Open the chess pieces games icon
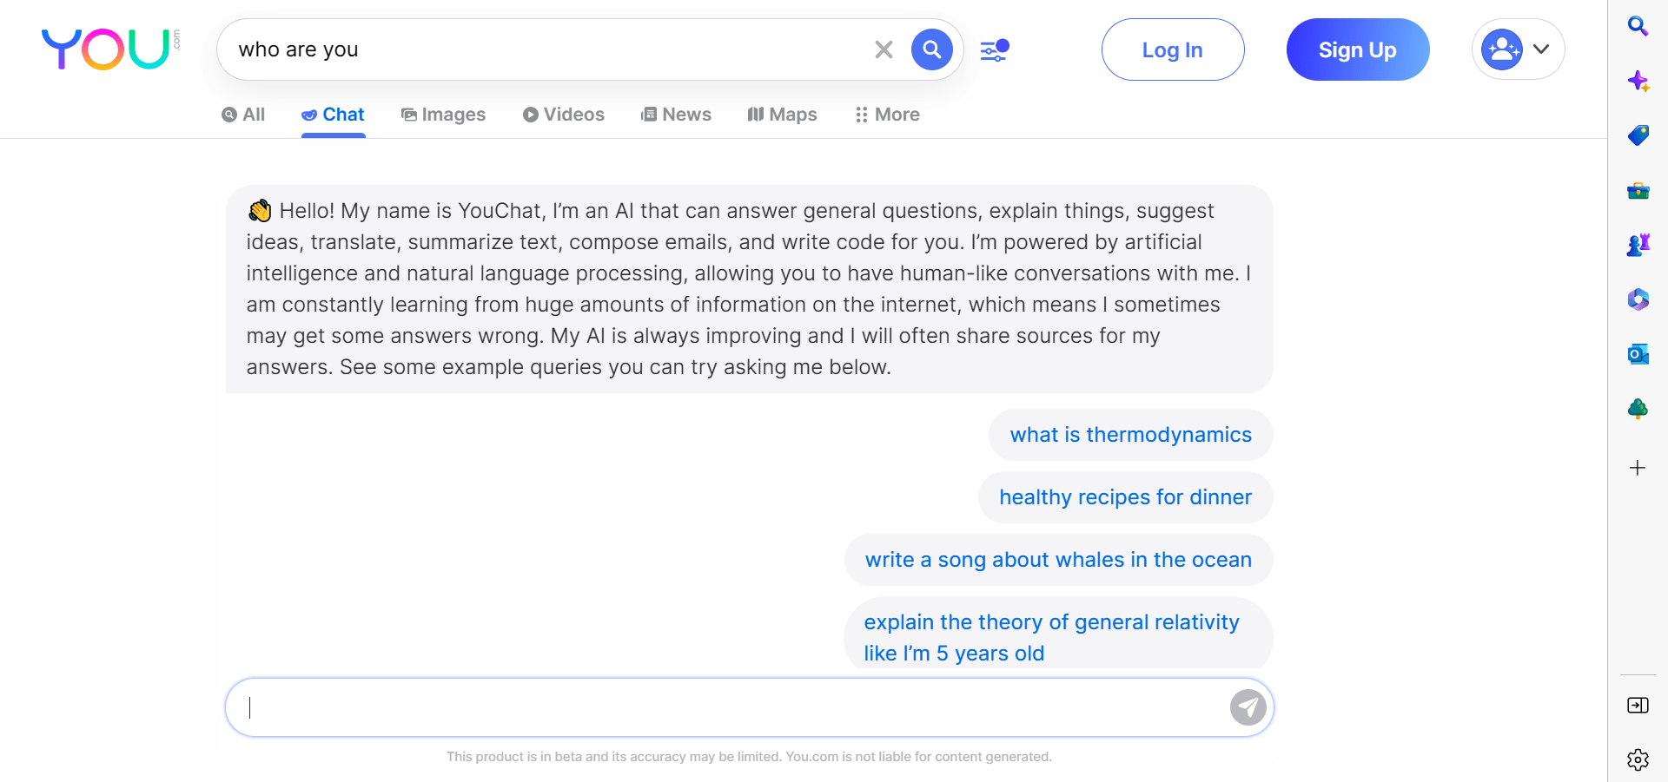 tap(1638, 245)
